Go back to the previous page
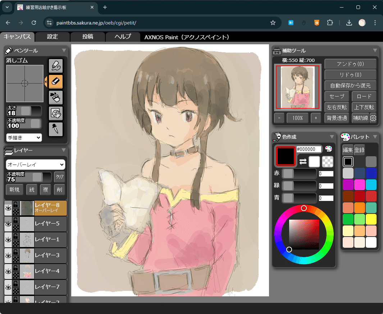The image size is (383, 314). (8, 23)
